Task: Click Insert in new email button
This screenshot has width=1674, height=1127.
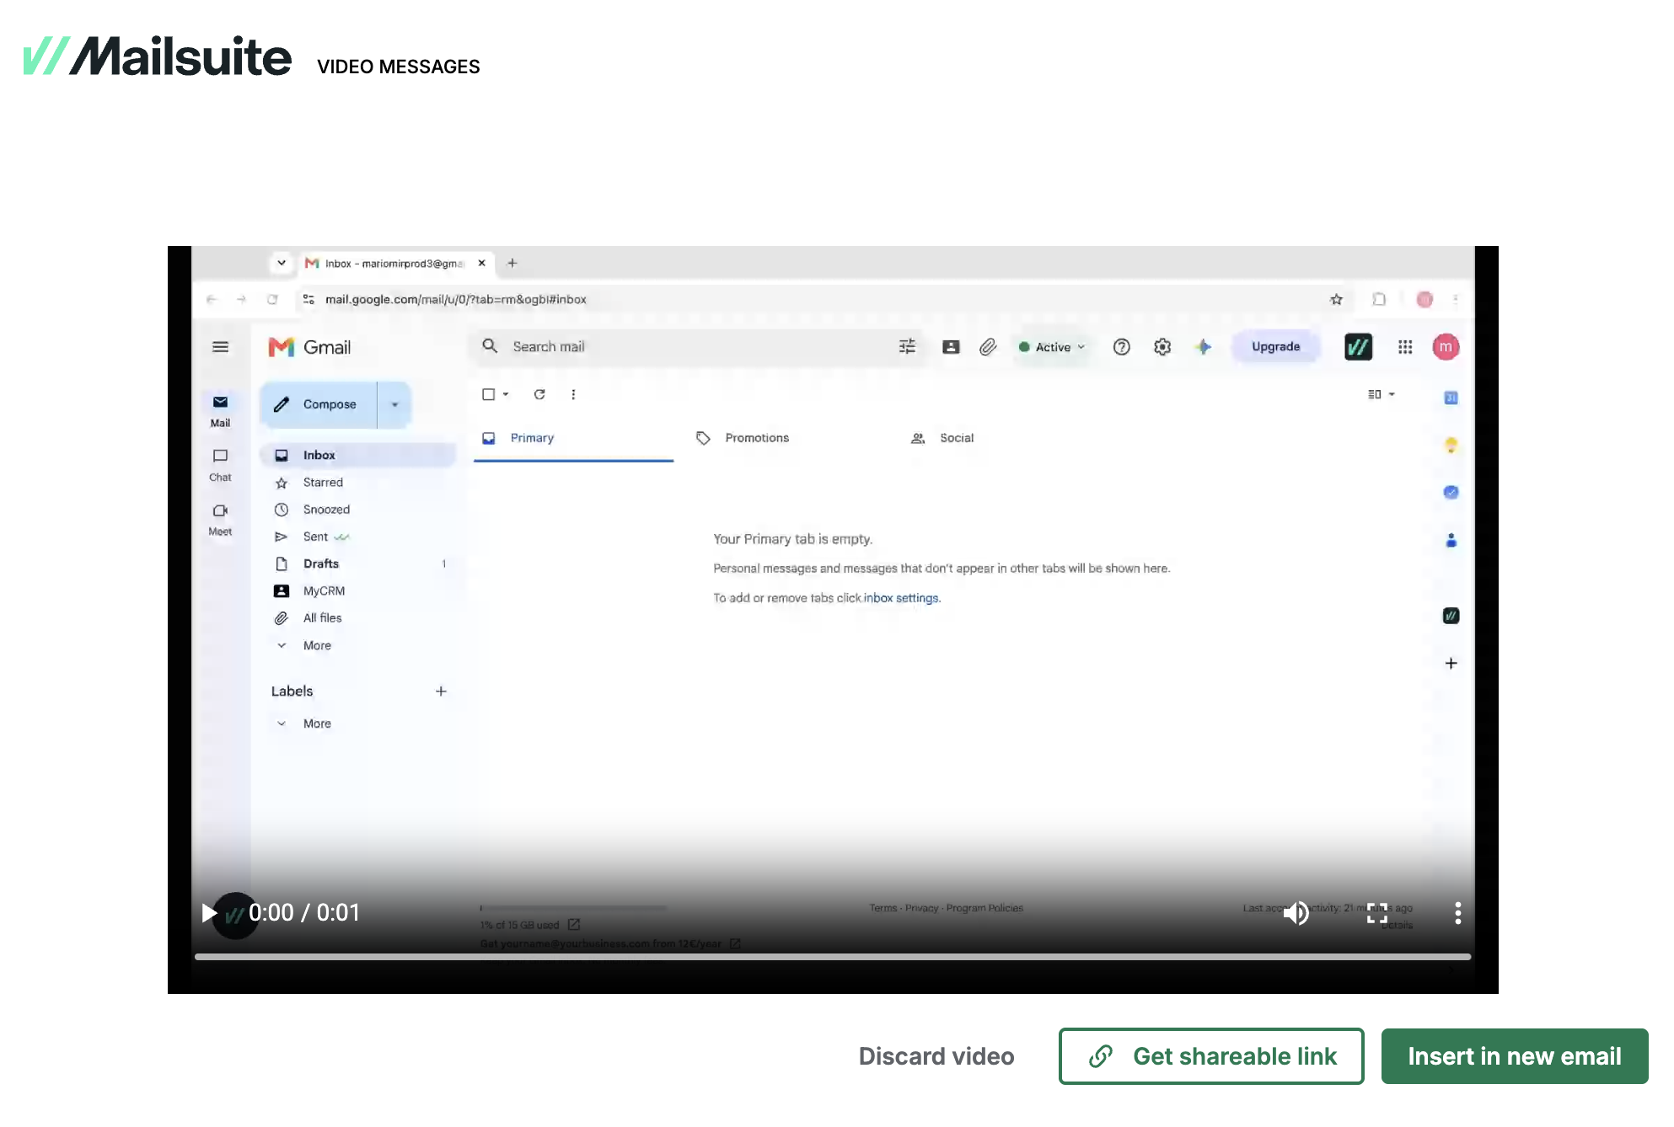Action: pyautogui.click(x=1515, y=1056)
